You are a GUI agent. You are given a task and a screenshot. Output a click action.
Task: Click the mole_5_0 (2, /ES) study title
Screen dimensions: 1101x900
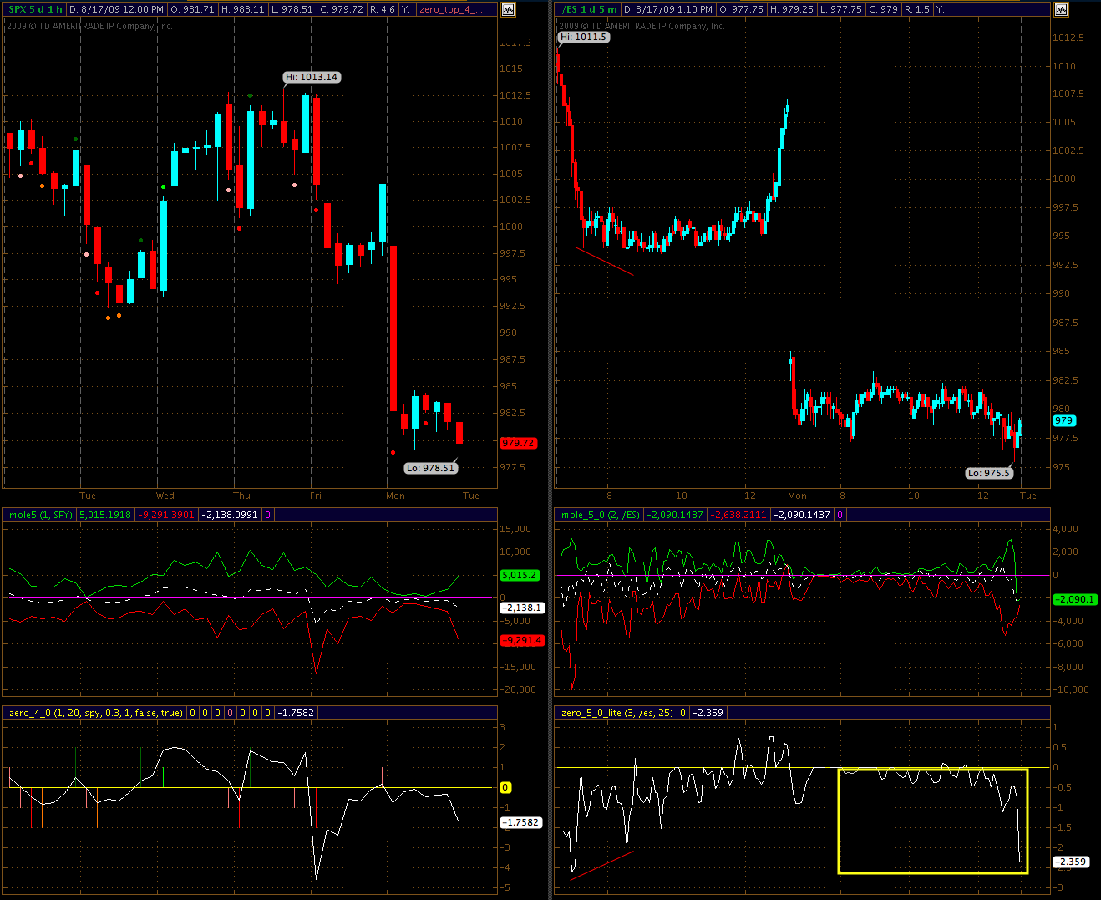click(601, 515)
